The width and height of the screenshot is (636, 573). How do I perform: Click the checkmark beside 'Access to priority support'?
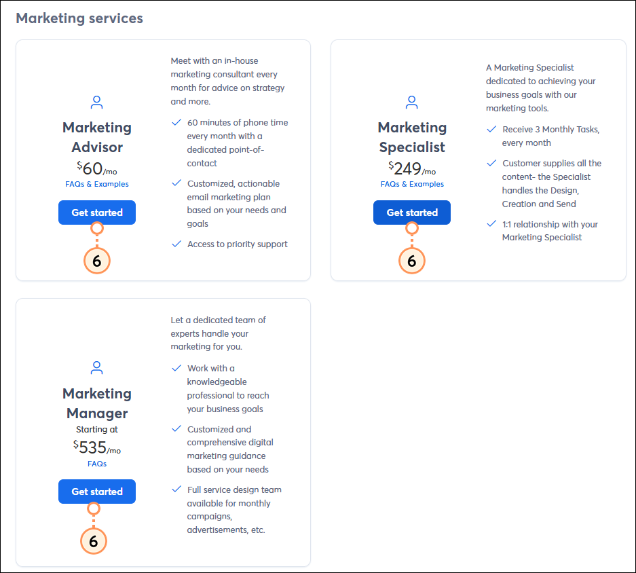176,244
